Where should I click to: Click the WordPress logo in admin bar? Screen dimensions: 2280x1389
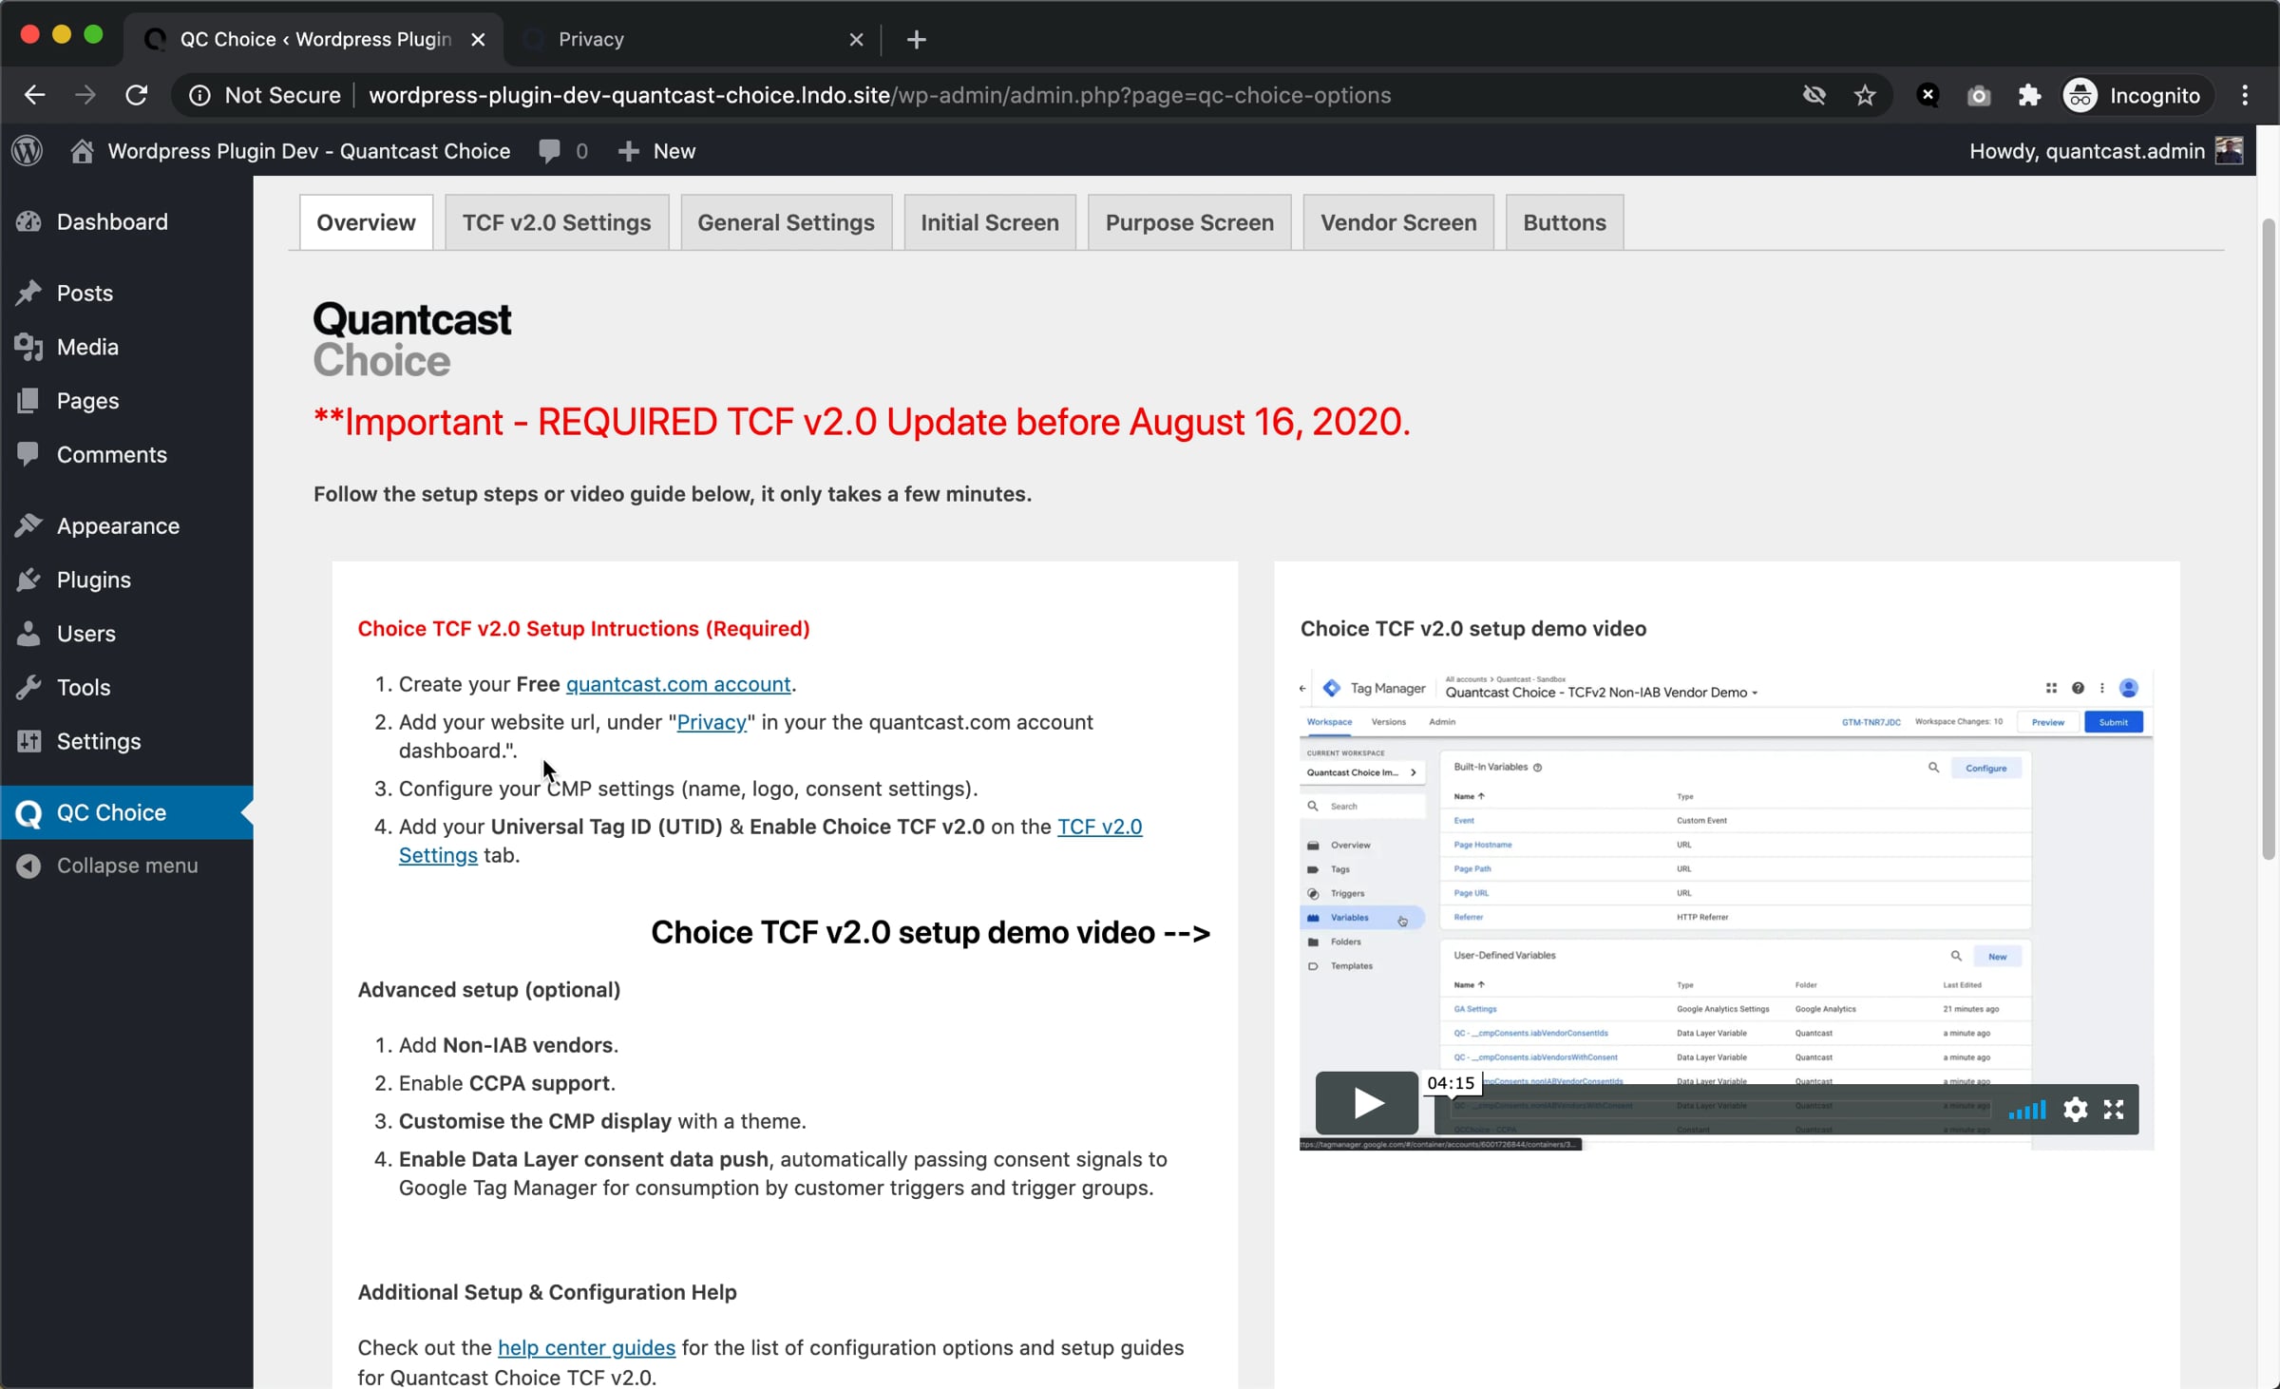pyautogui.click(x=28, y=151)
